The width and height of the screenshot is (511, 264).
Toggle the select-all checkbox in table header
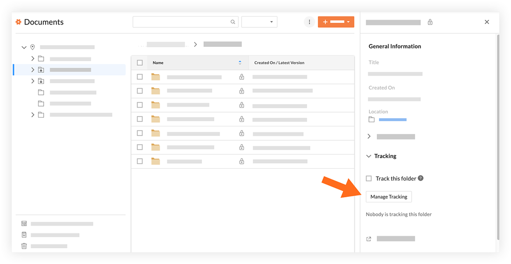point(140,63)
